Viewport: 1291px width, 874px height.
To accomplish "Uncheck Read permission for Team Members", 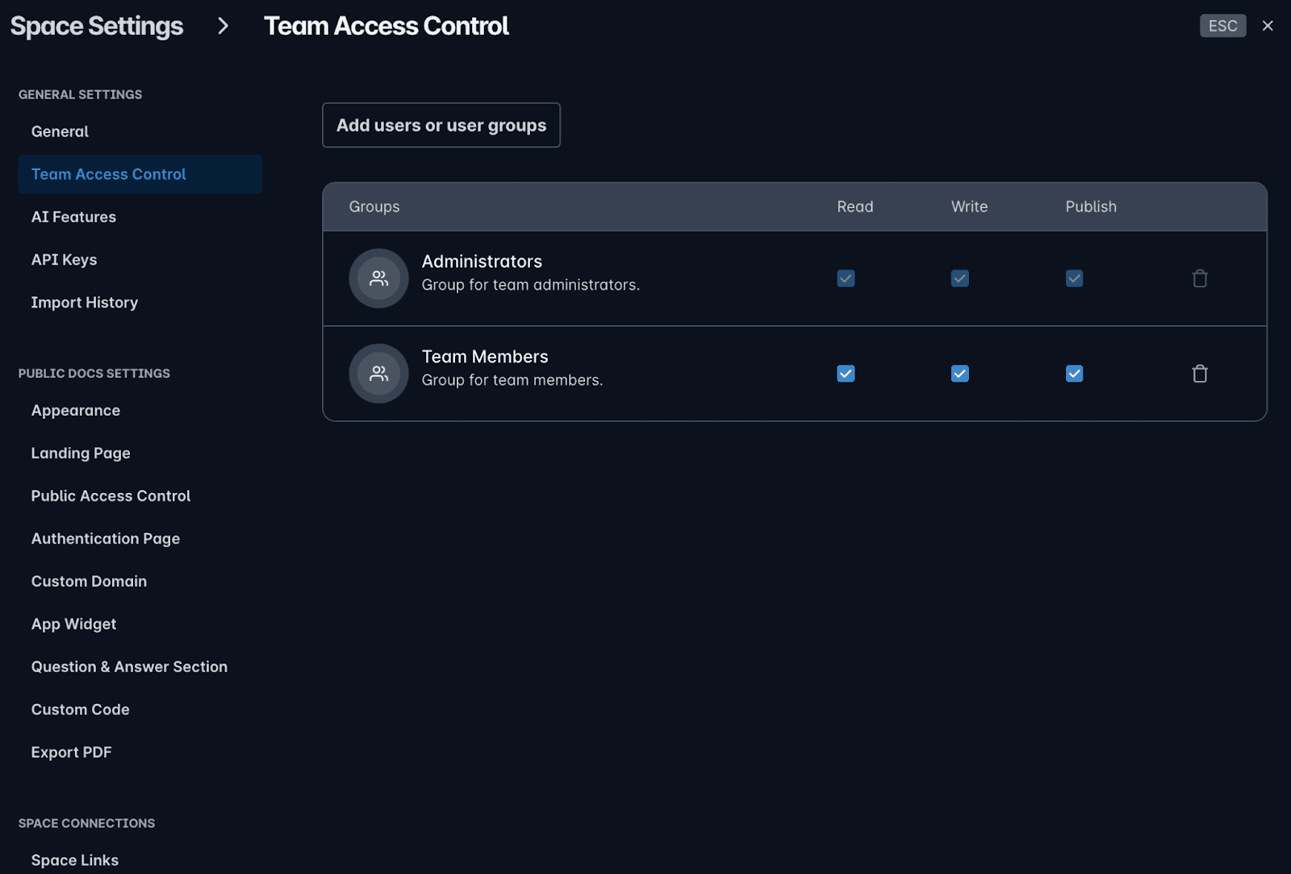I will 846,374.
